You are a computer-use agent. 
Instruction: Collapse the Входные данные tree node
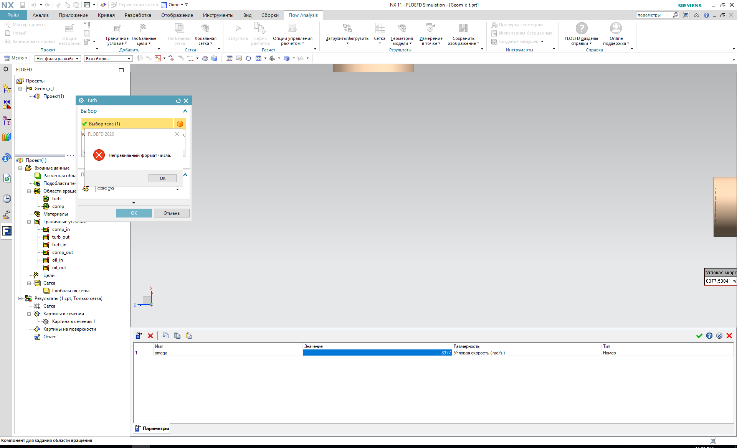tap(20, 168)
